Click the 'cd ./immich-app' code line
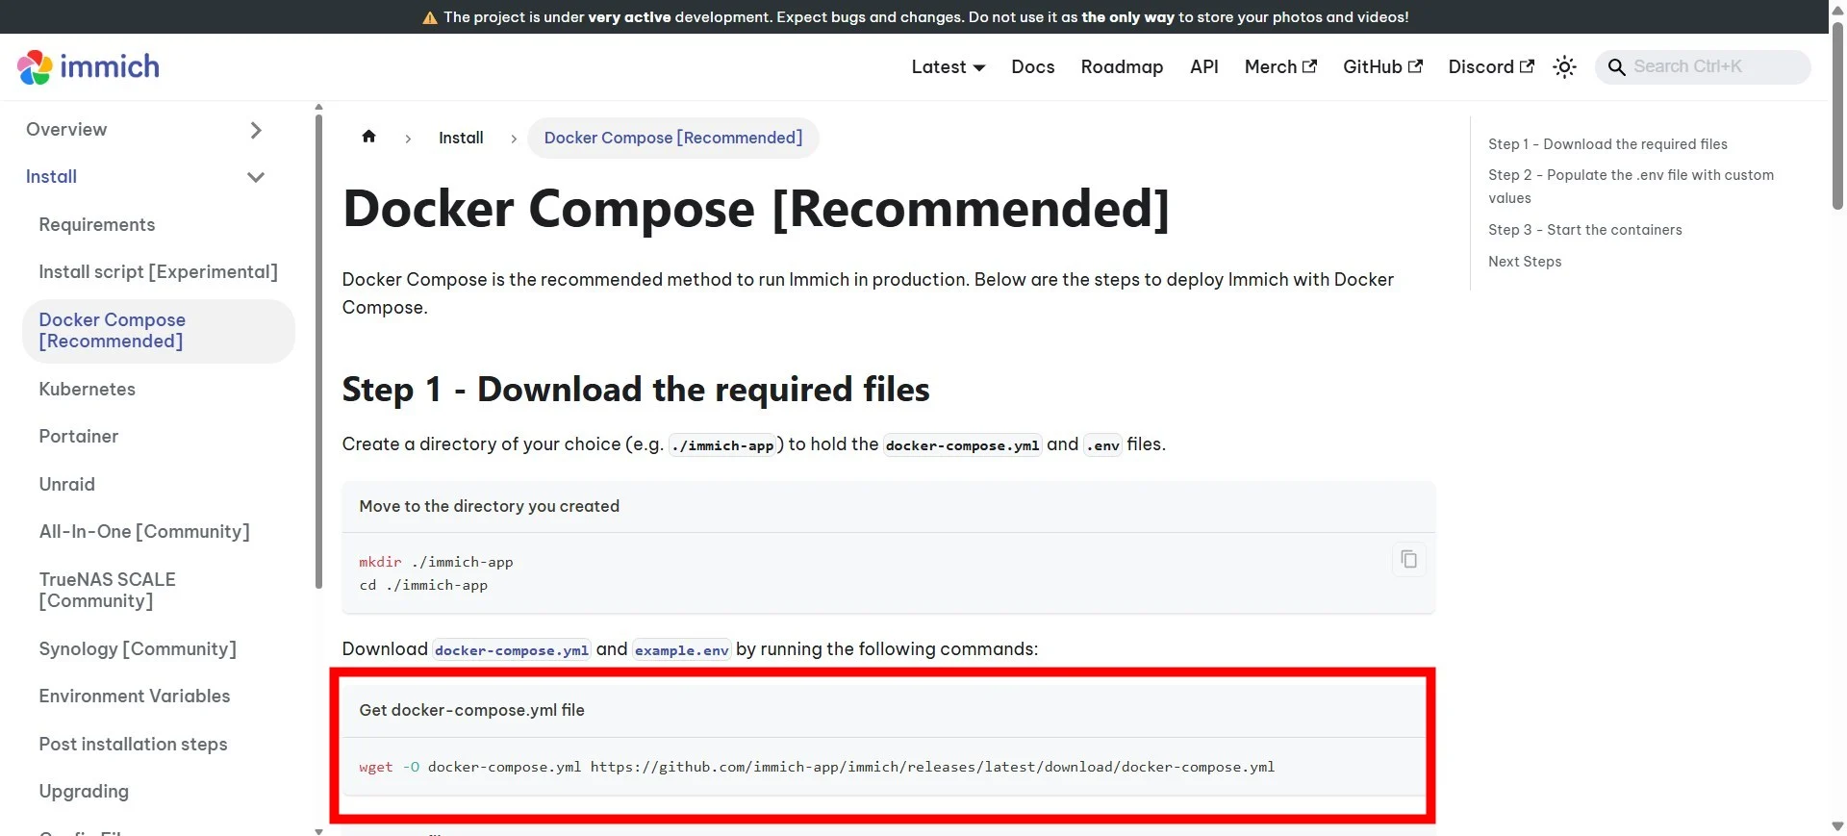Image resolution: width=1847 pixels, height=836 pixels. [x=423, y=585]
